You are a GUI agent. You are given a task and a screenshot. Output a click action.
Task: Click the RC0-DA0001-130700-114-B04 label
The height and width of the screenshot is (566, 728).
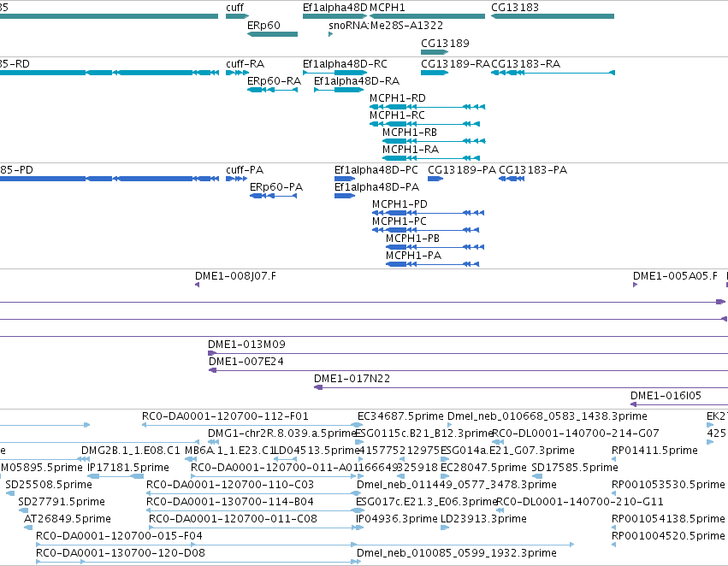pyautogui.click(x=230, y=503)
